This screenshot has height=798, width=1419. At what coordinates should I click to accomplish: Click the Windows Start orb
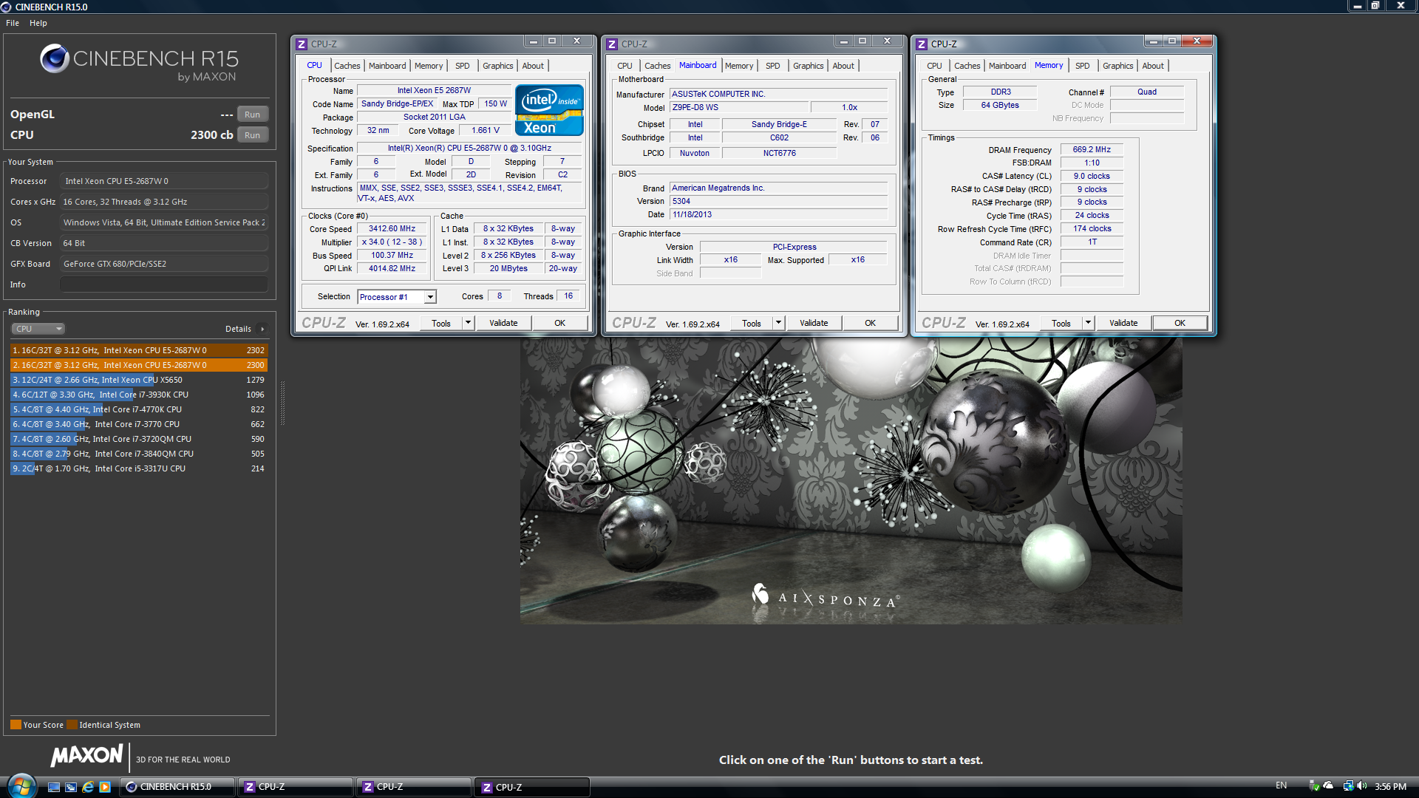21,786
